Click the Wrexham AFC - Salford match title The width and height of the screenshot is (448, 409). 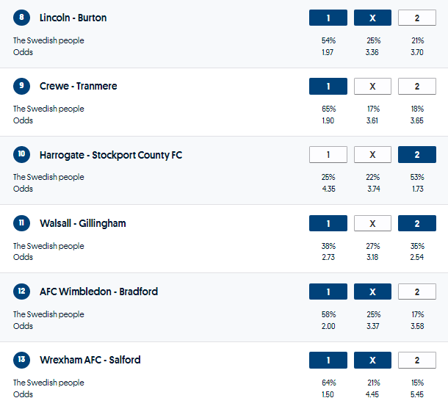(x=90, y=360)
